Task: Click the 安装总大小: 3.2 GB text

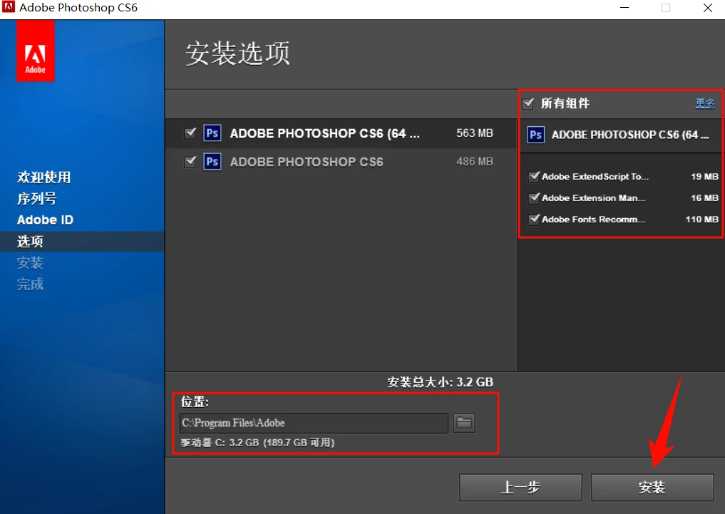Action: [x=440, y=382]
